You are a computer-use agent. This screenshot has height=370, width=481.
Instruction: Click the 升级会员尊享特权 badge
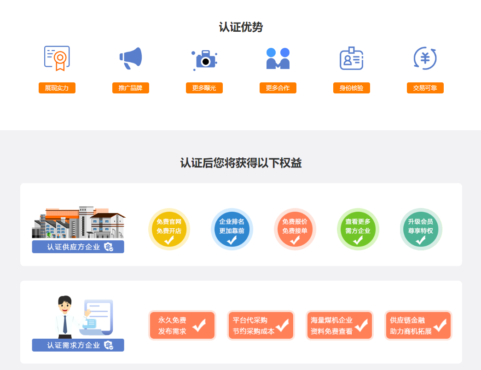click(421, 229)
